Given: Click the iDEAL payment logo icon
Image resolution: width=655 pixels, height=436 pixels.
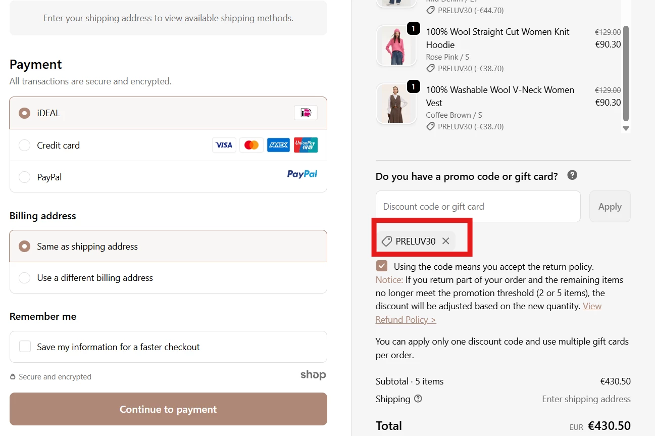Looking at the screenshot, I should [x=306, y=113].
